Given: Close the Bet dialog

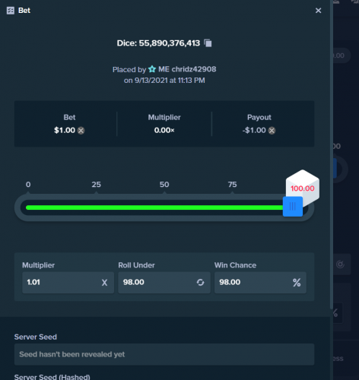Looking at the screenshot, I should 318,11.
